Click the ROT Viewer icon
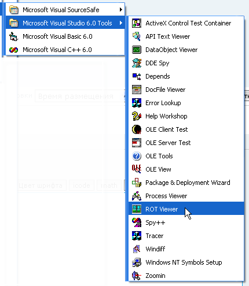 pyautogui.click(x=137, y=209)
